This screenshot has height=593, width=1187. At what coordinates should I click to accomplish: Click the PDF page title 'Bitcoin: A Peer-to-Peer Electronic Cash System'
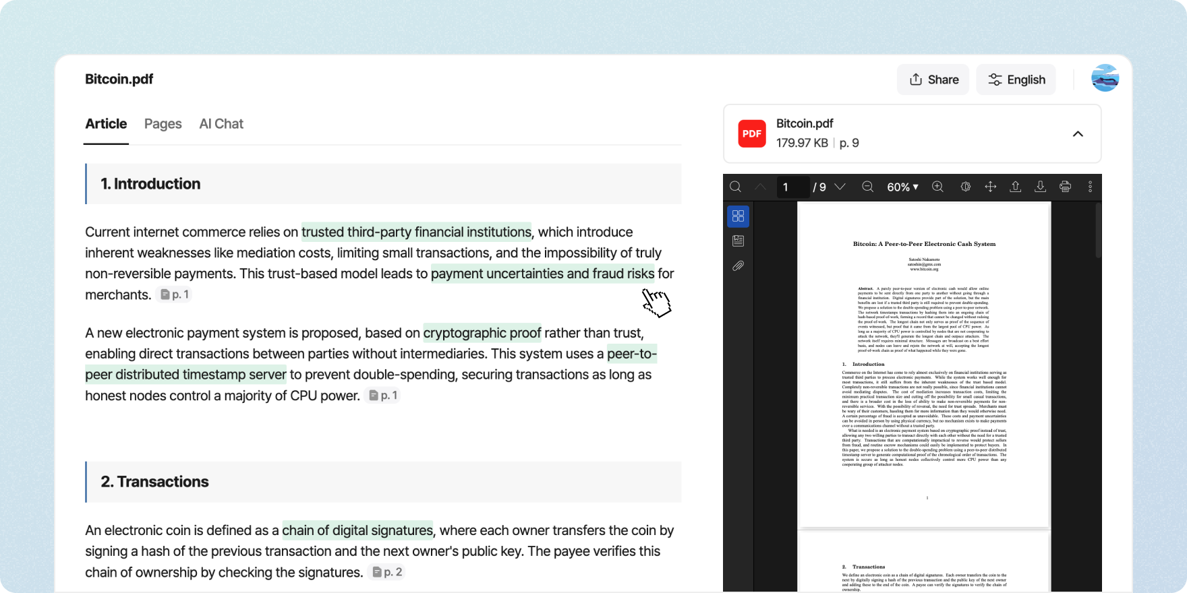click(x=924, y=244)
